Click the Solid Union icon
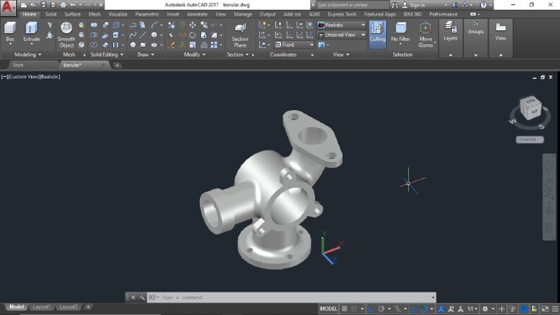This screenshot has height=315, width=560. point(94,25)
